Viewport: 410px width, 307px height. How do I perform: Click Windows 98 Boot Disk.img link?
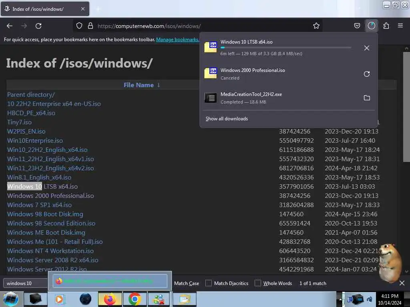(x=45, y=214)
